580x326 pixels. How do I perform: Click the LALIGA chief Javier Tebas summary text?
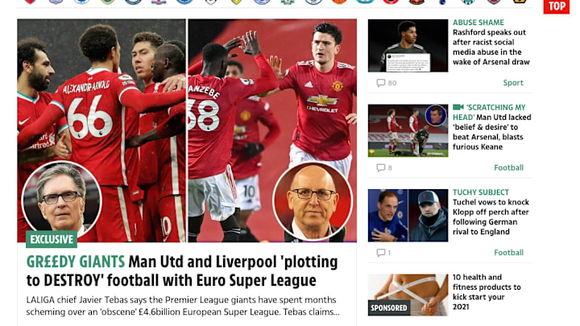[x=183, y=306]
